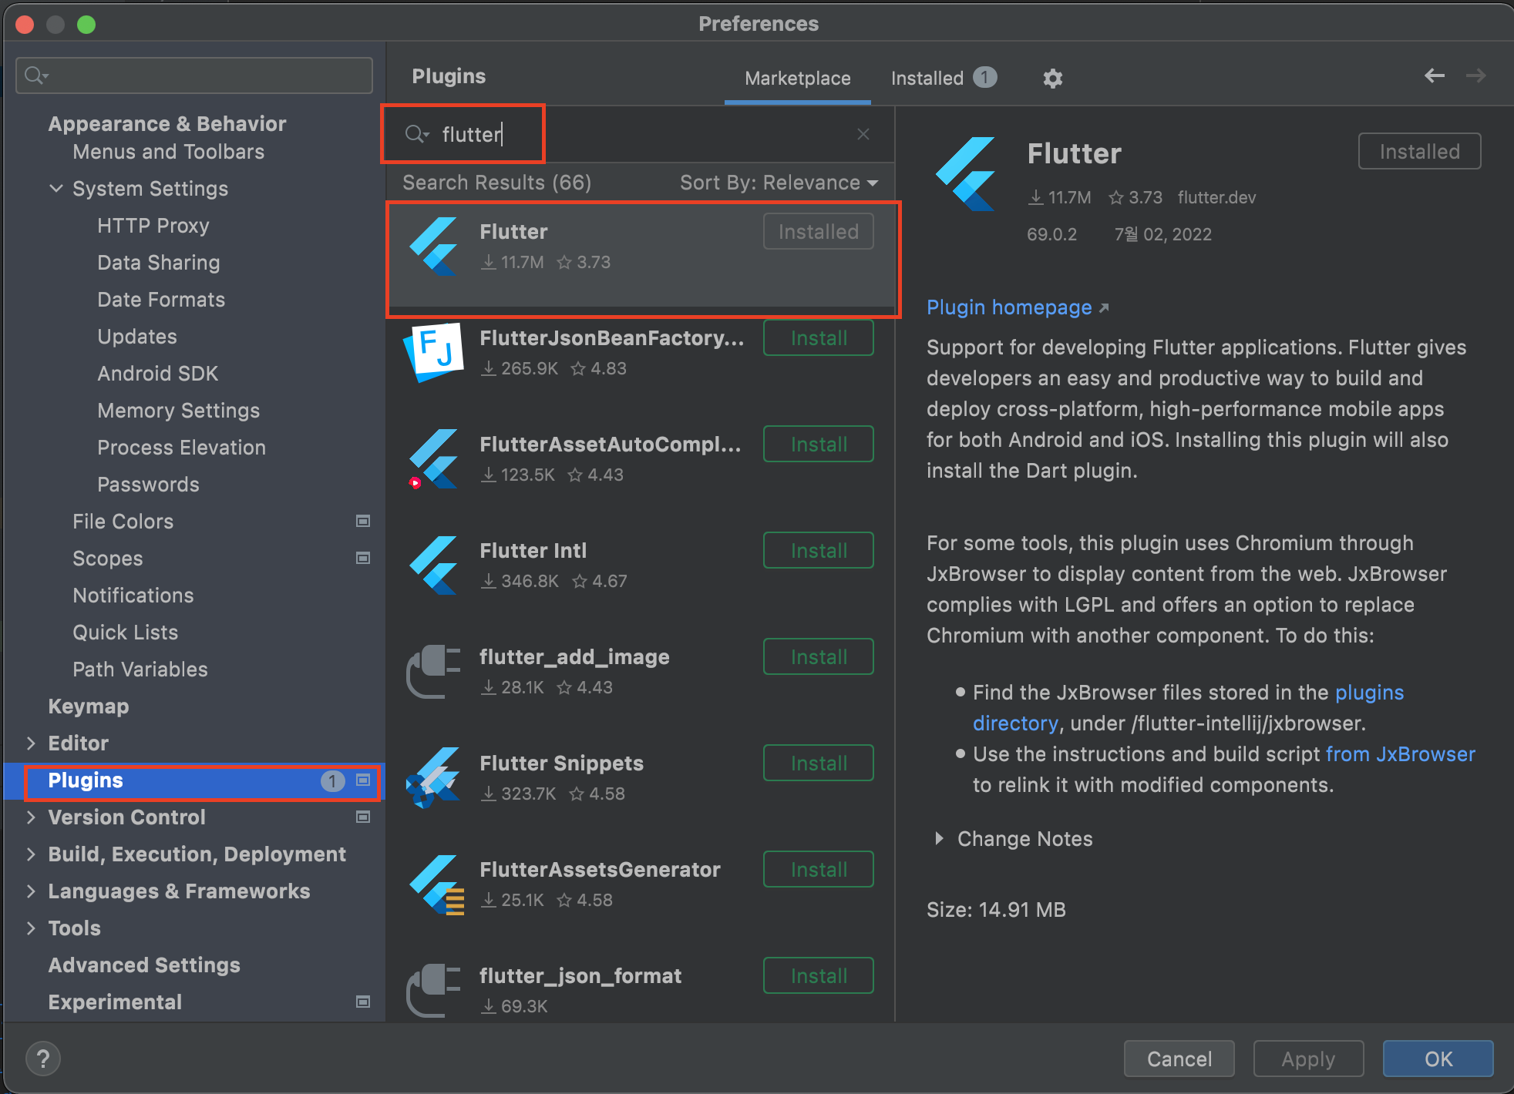Image resolution: width=1514 pixels, height=1094 pixels.
Task: Select the Flutter Snippets plugin icon
Action: coord(434,778)
